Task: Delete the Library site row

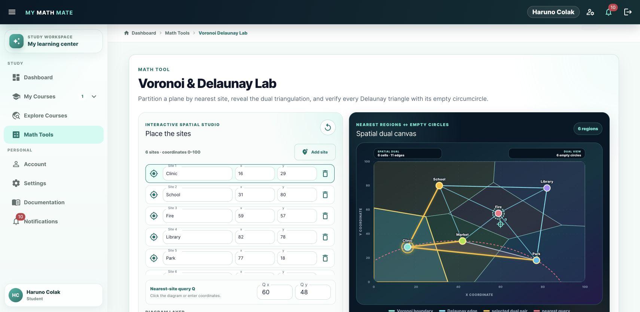Action: (x=325, y=237)
